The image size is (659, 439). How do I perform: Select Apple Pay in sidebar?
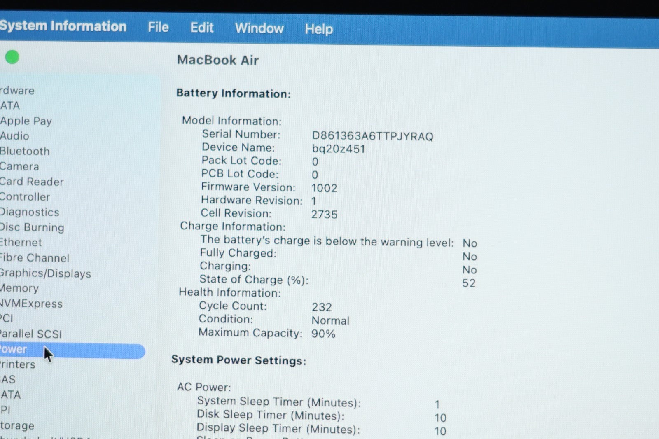point(26,121)
